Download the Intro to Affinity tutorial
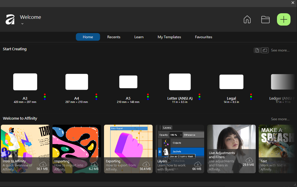This screenshot has height=187, width=297. pyautogui.click(x=43, y=164)
